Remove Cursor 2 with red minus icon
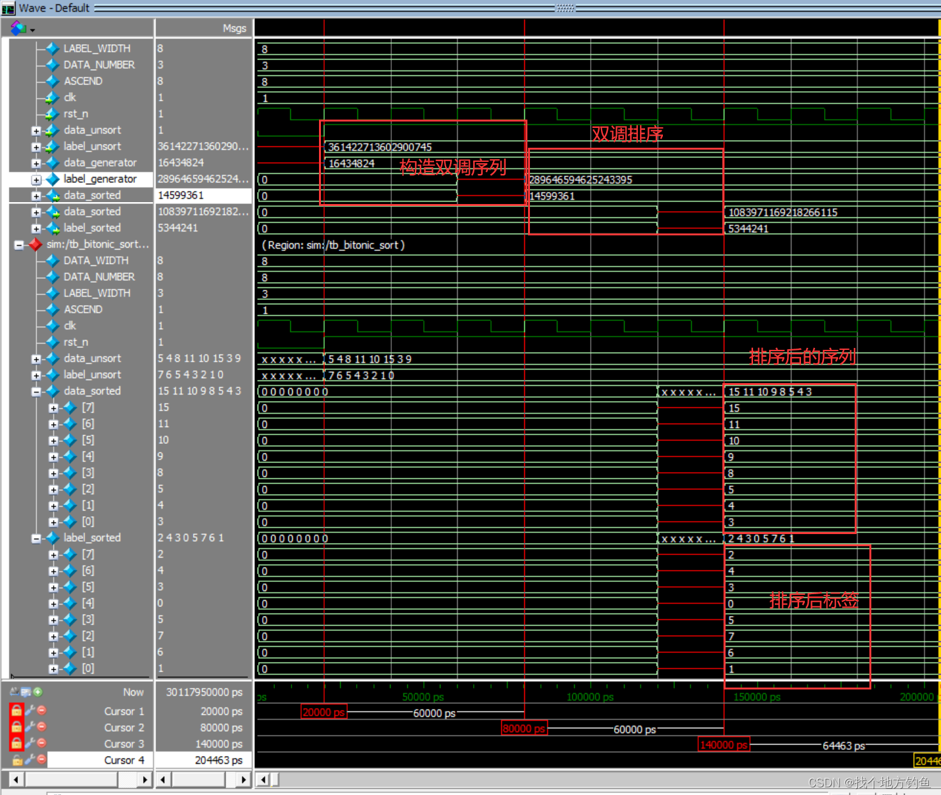941x795 pixels. point(42,727)
